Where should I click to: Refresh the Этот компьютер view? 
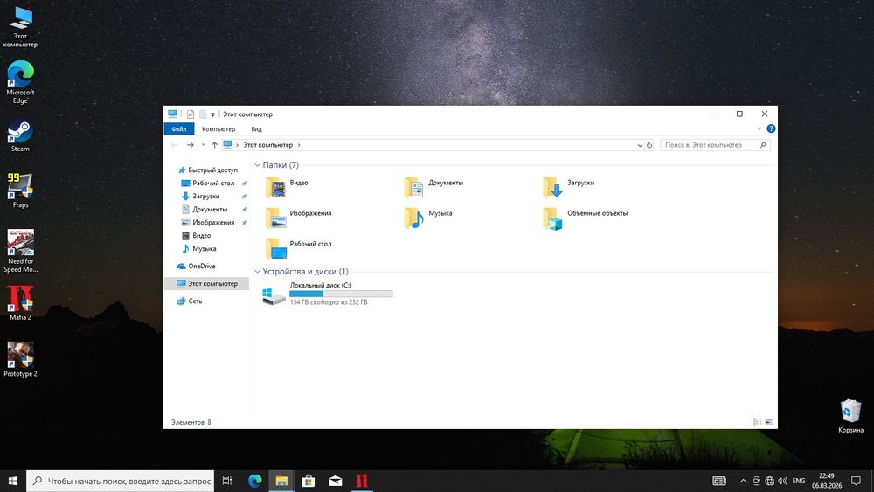pos(649,145)
